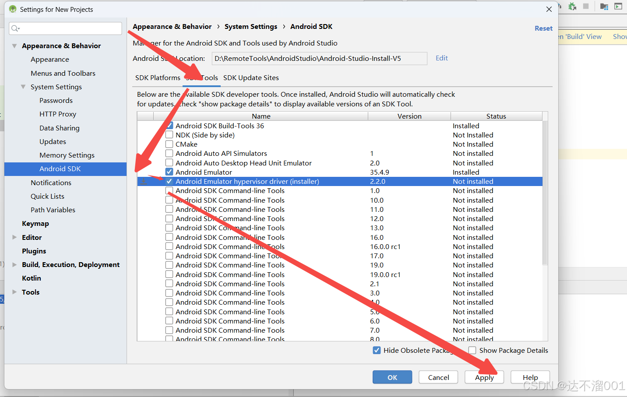The width and height of the screenshot is (627, 397).
Task: Click the OK button
Action: 392,377
